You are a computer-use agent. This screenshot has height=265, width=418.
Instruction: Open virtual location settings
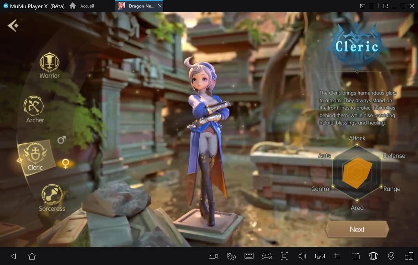pos(391,256)
